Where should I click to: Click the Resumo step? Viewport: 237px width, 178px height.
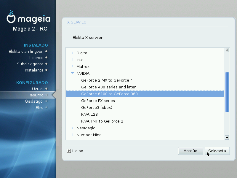click(36, 95)
